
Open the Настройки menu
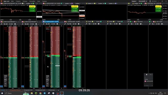pos(32,1)
